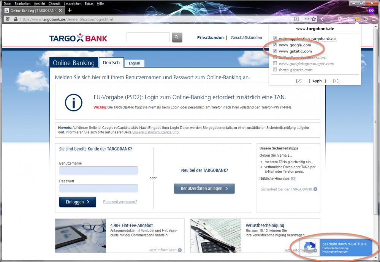Click the private browsing mask icon

point(371,10)
